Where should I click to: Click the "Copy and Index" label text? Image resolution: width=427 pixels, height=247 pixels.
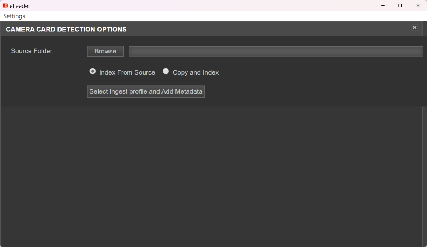pyautogui.click(x=196, y=72)
